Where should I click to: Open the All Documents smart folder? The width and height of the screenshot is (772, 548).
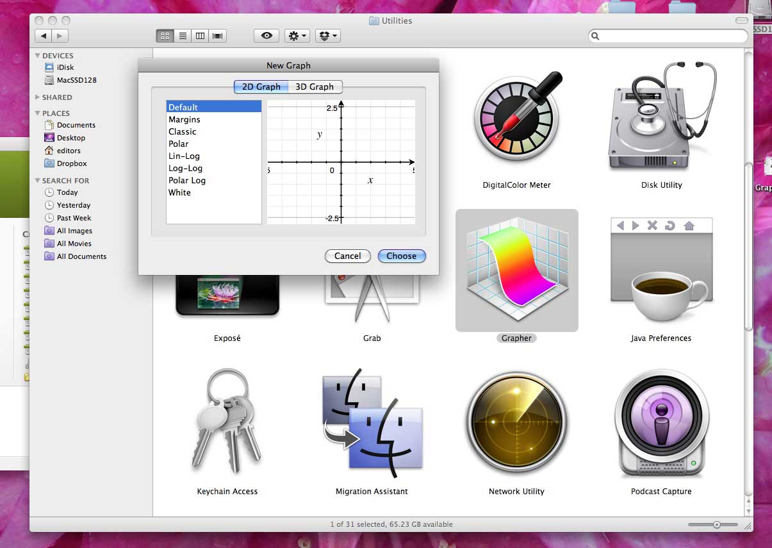[x=75, y=256]
